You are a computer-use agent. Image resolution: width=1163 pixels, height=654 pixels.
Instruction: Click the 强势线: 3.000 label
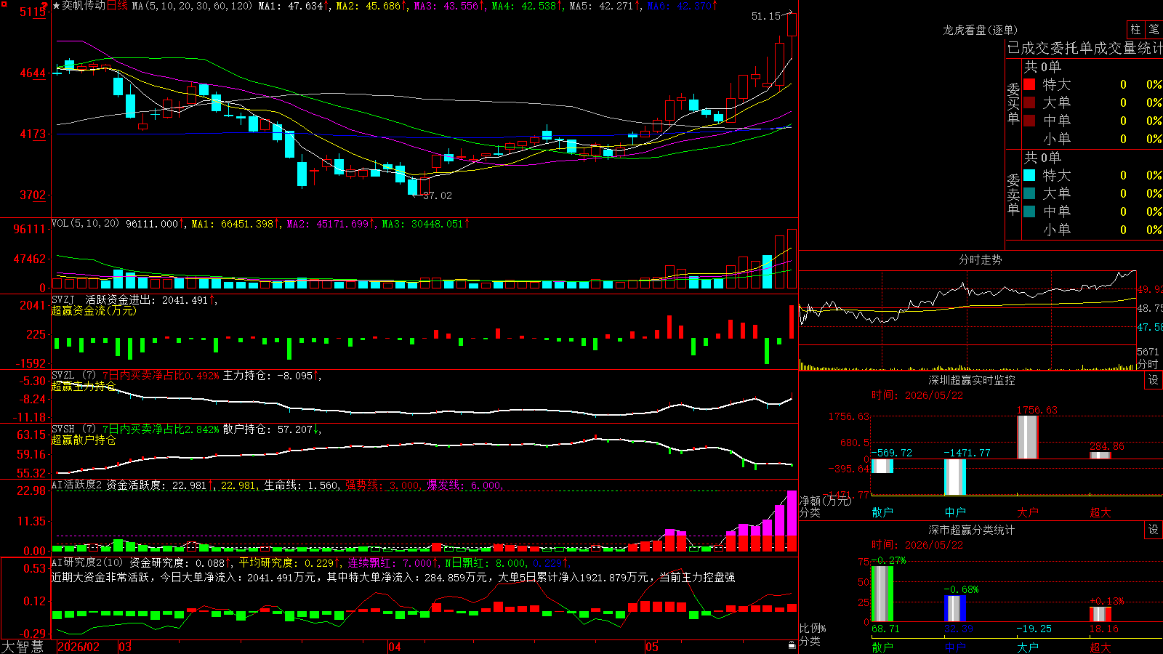click(382, 485)
